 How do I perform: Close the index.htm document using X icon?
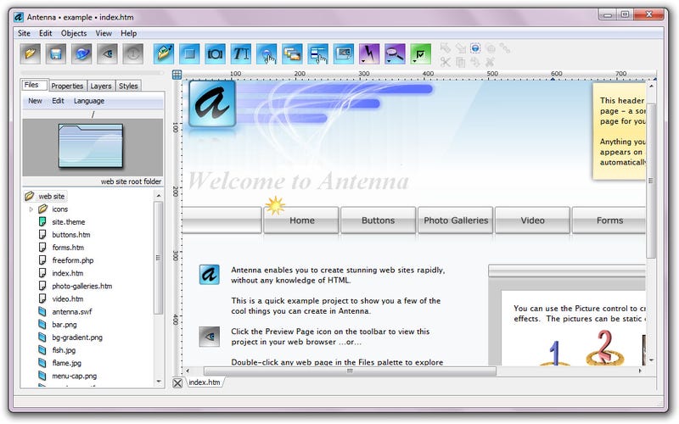177,383
